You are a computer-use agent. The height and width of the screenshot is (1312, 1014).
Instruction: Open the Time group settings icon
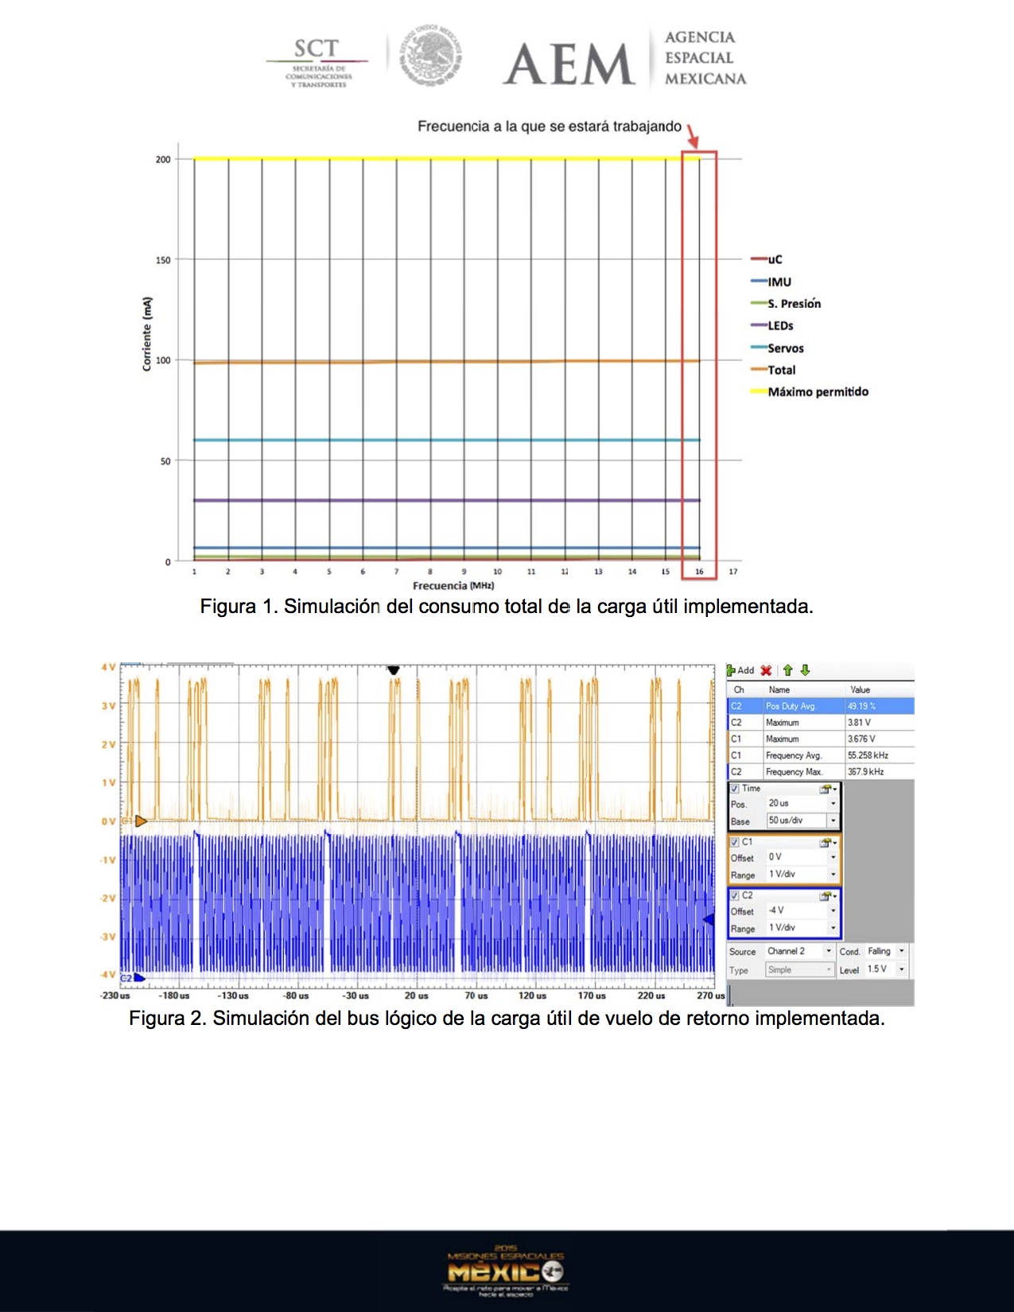tap(828, 789)
